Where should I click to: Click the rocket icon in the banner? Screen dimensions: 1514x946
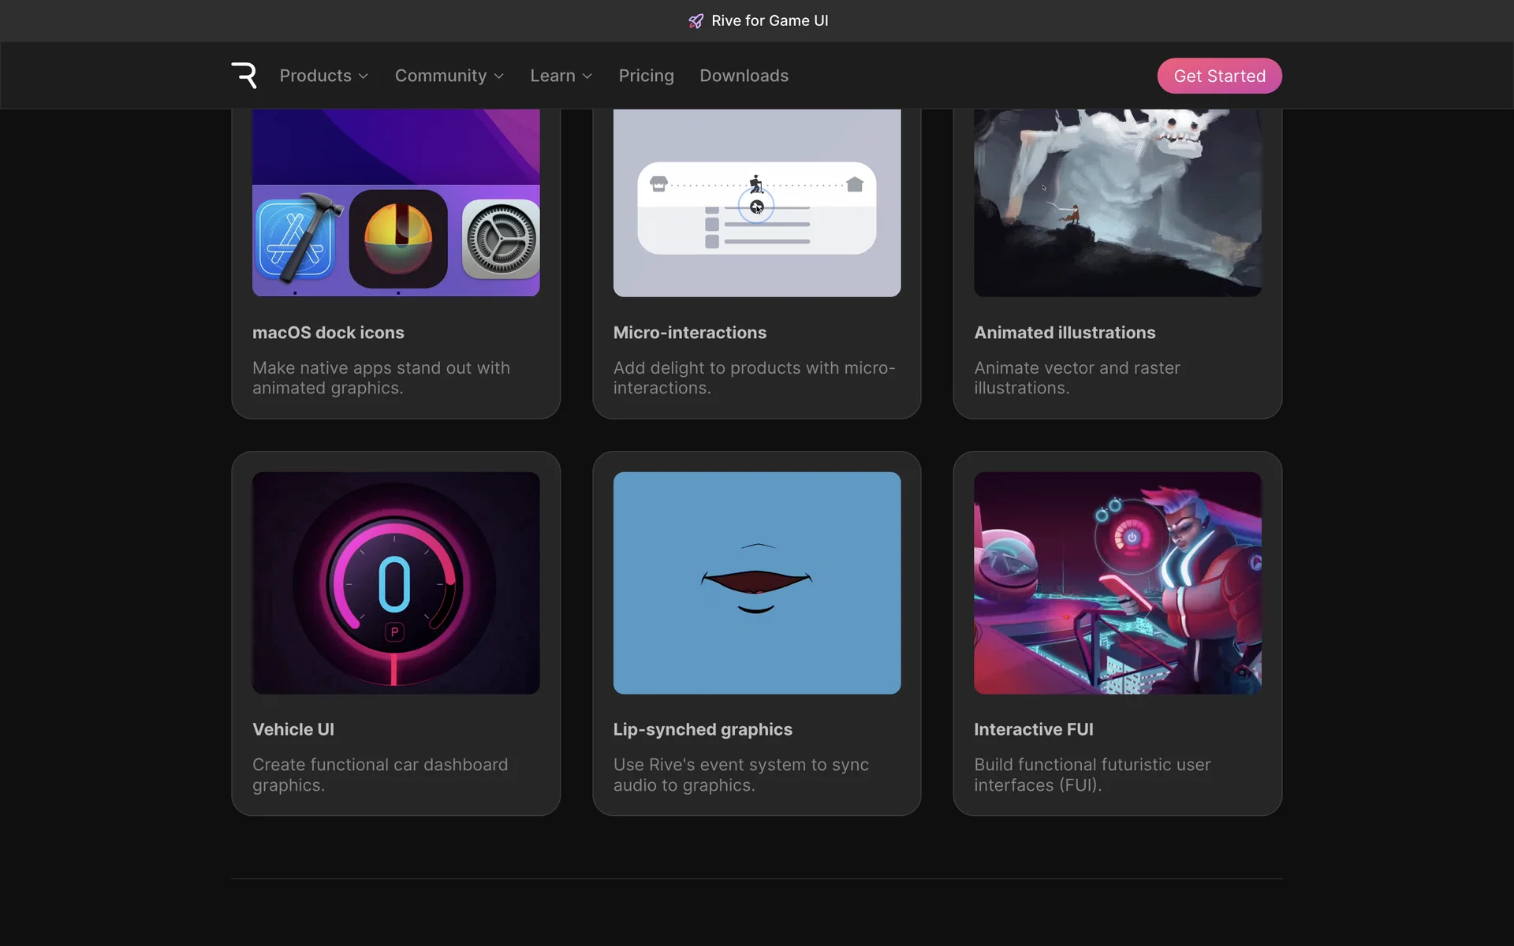695,21
